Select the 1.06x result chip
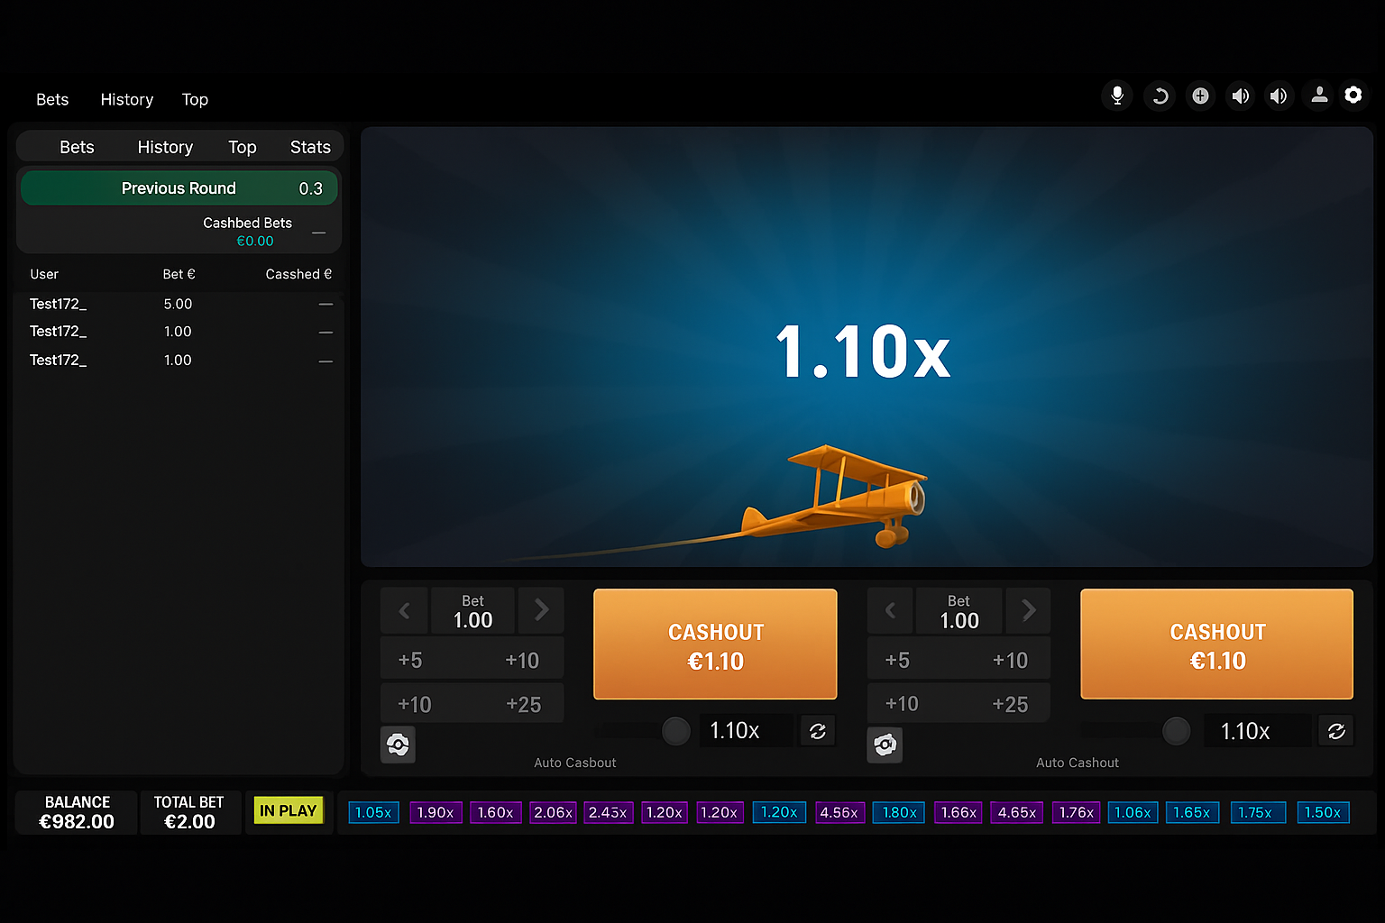Image resolution: width=1385 pixels, height=923 pixels. (1133, 812)
